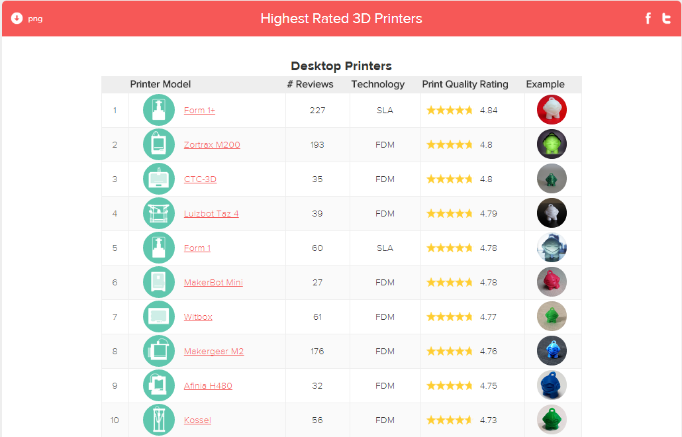The height and width of the screenshot is (437, 682).
Task: View Form 1+ example print thumbnail
Action: click(552, 110)
